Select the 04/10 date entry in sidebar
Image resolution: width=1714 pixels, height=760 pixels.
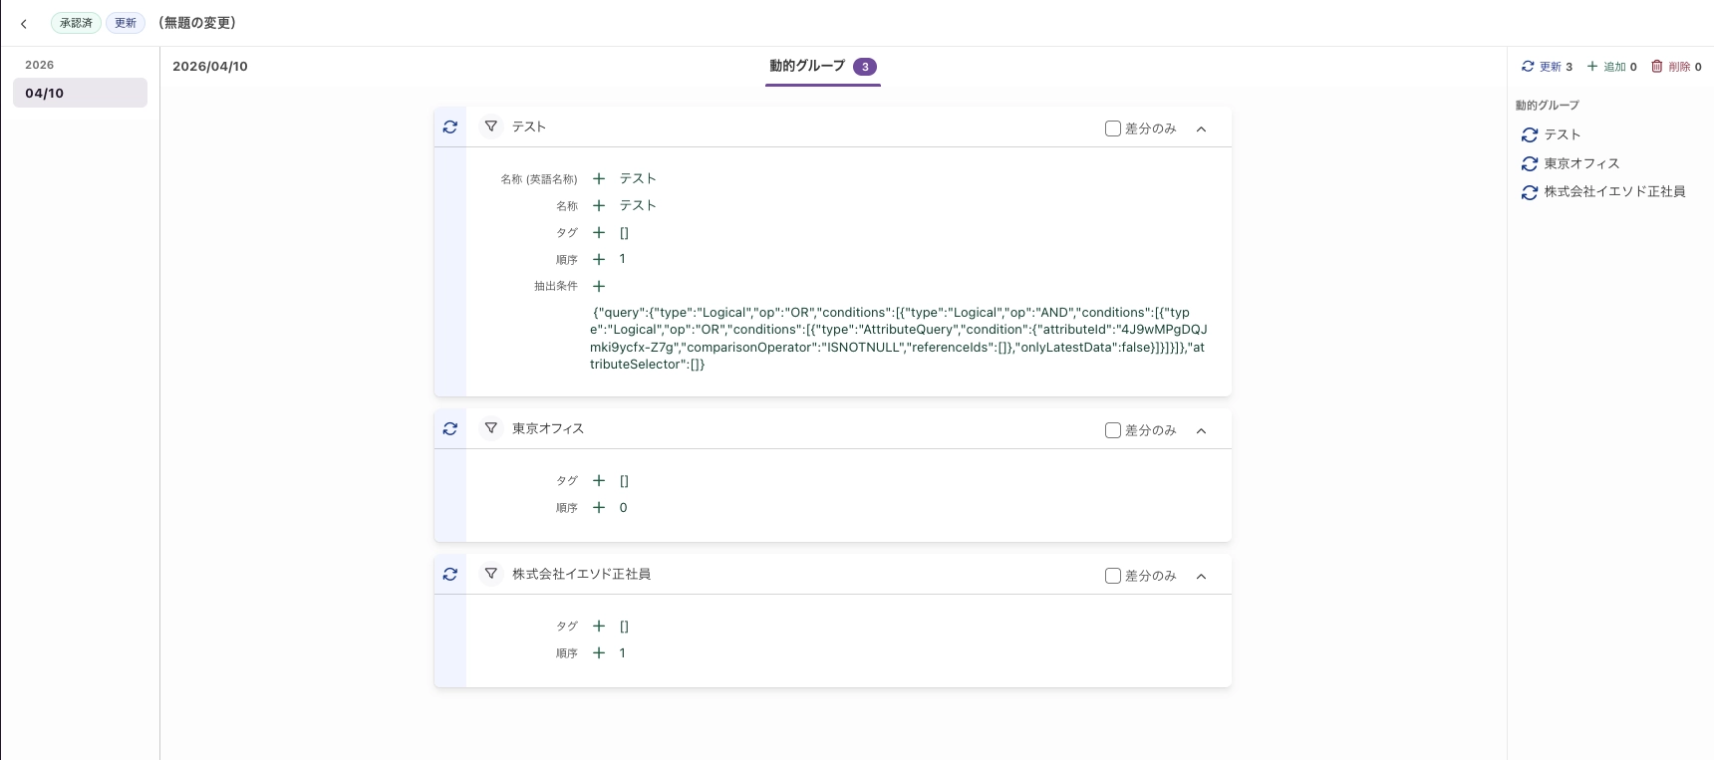[80, 93]
